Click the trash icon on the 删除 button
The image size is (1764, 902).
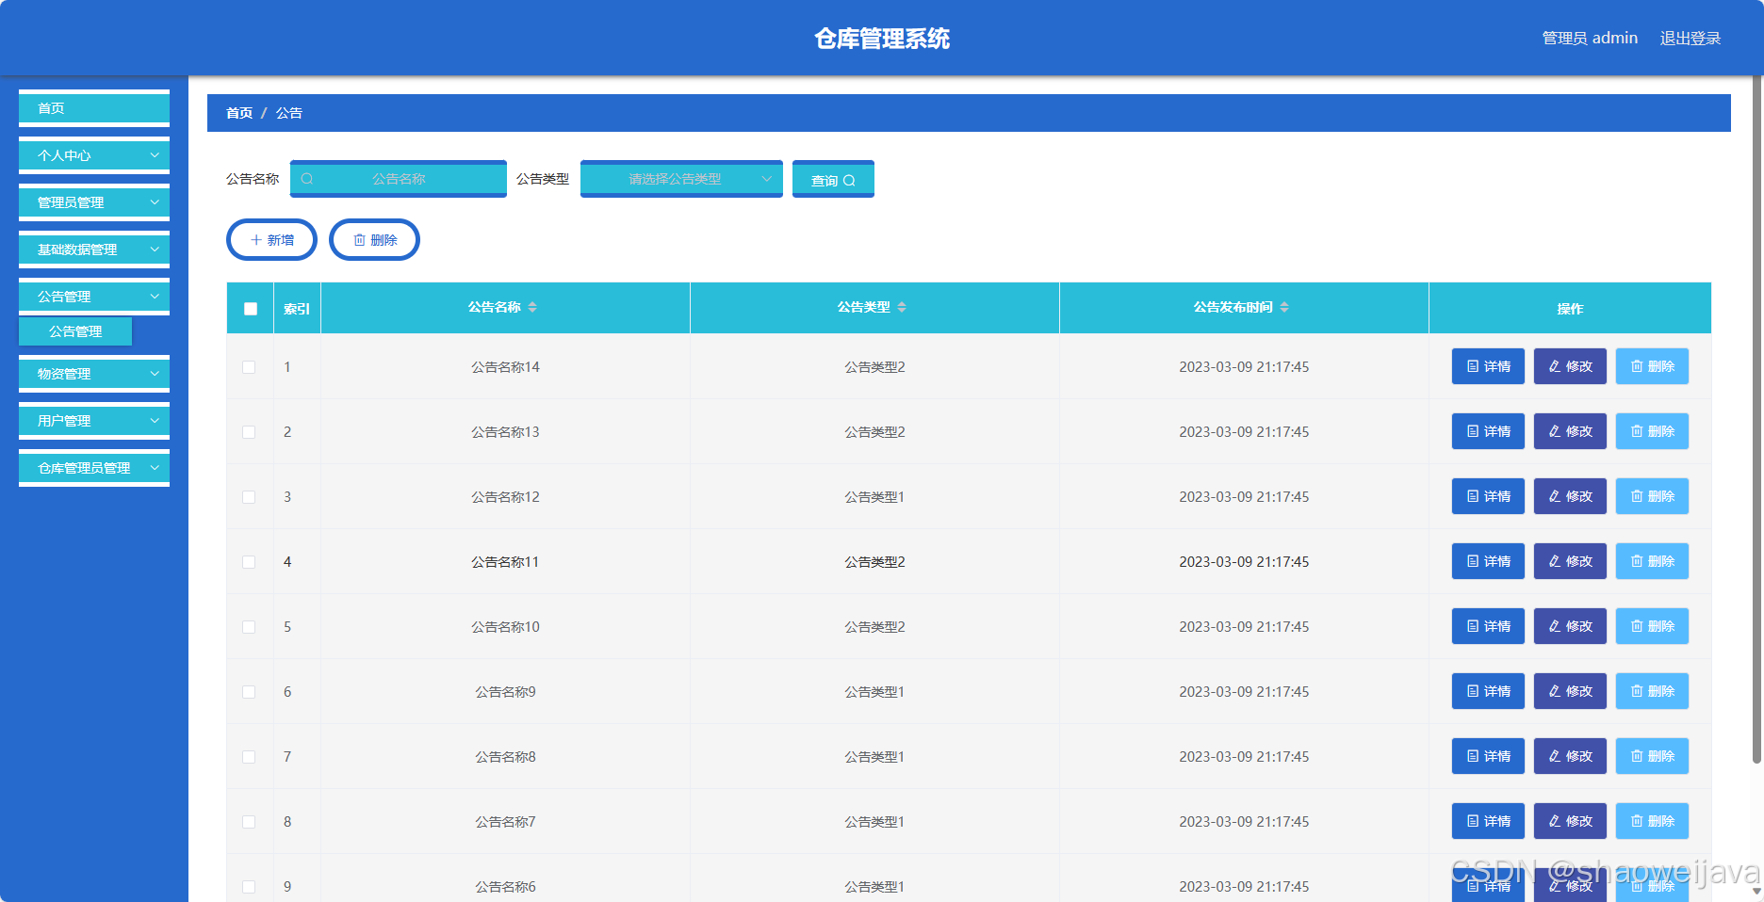click(x=360, y=239)
